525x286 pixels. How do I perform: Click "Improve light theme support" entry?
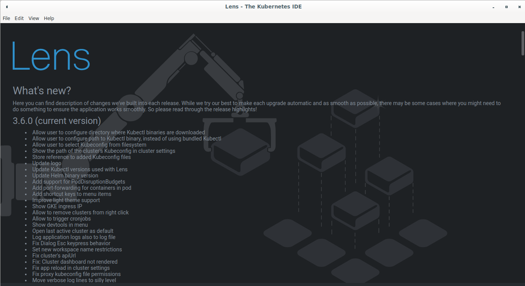pyautogui.click(x=66, y=200)
